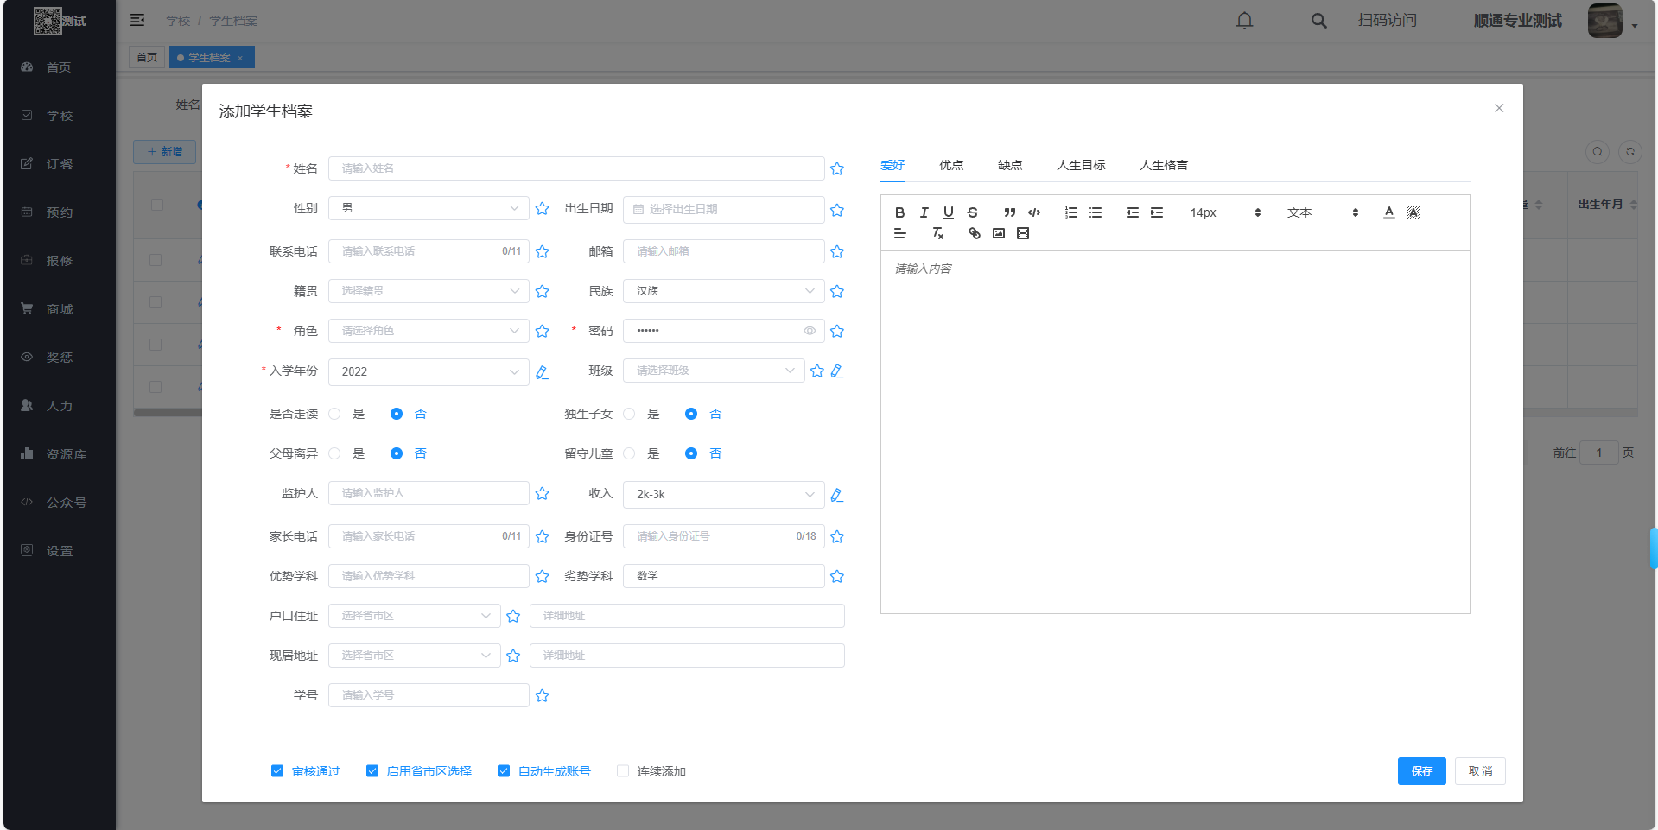The width and height of the screenshot is (1658, 830).
Task: Open the 性别 dropdown
Action: point(429,208)
